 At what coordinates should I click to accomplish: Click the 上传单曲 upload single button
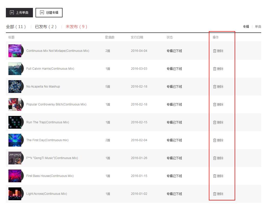(19, 13)
